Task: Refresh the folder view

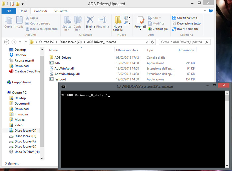Action: click(x=152, y=42)
